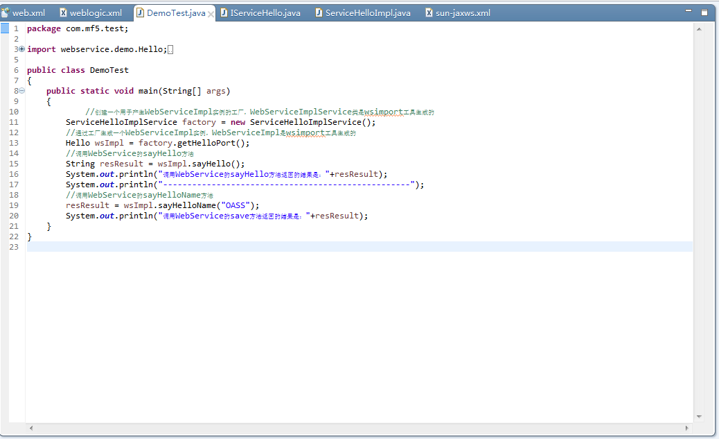The width and height of the screenshot is (719, 439).
Task: Click the ServiceHelloImpl.java file icon
Action: [319, 12]
